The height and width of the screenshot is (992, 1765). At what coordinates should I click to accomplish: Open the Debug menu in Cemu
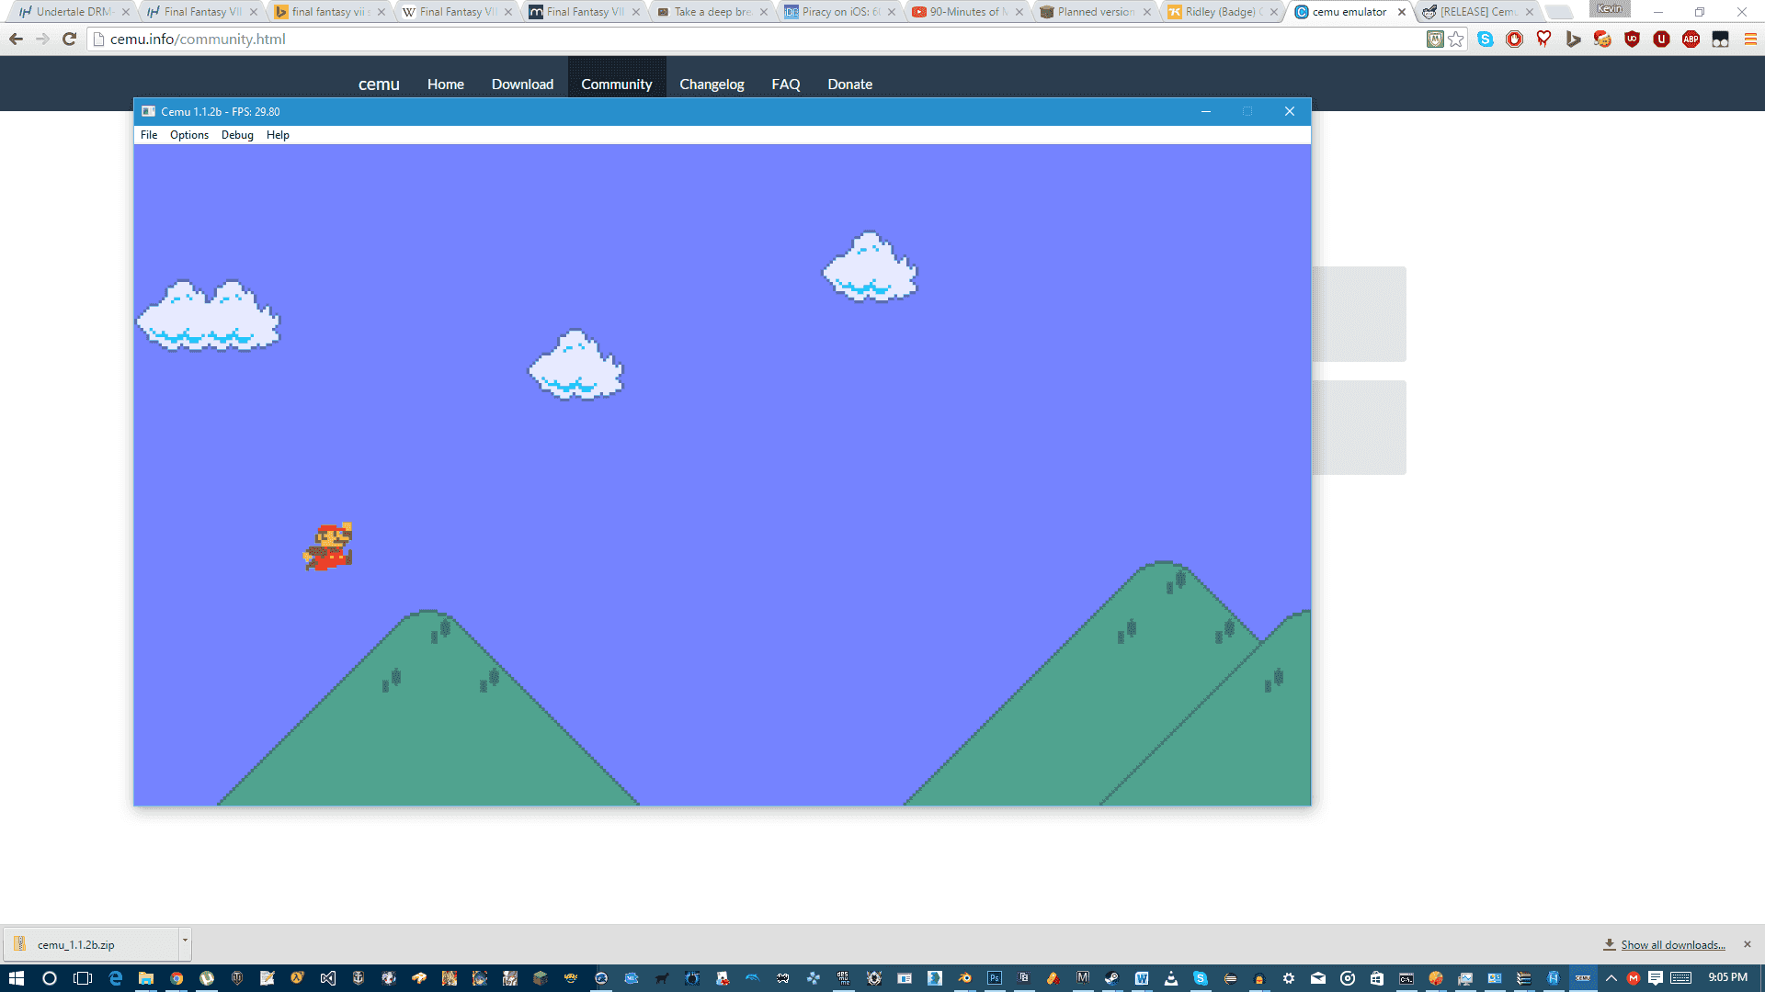click(237, 135)
